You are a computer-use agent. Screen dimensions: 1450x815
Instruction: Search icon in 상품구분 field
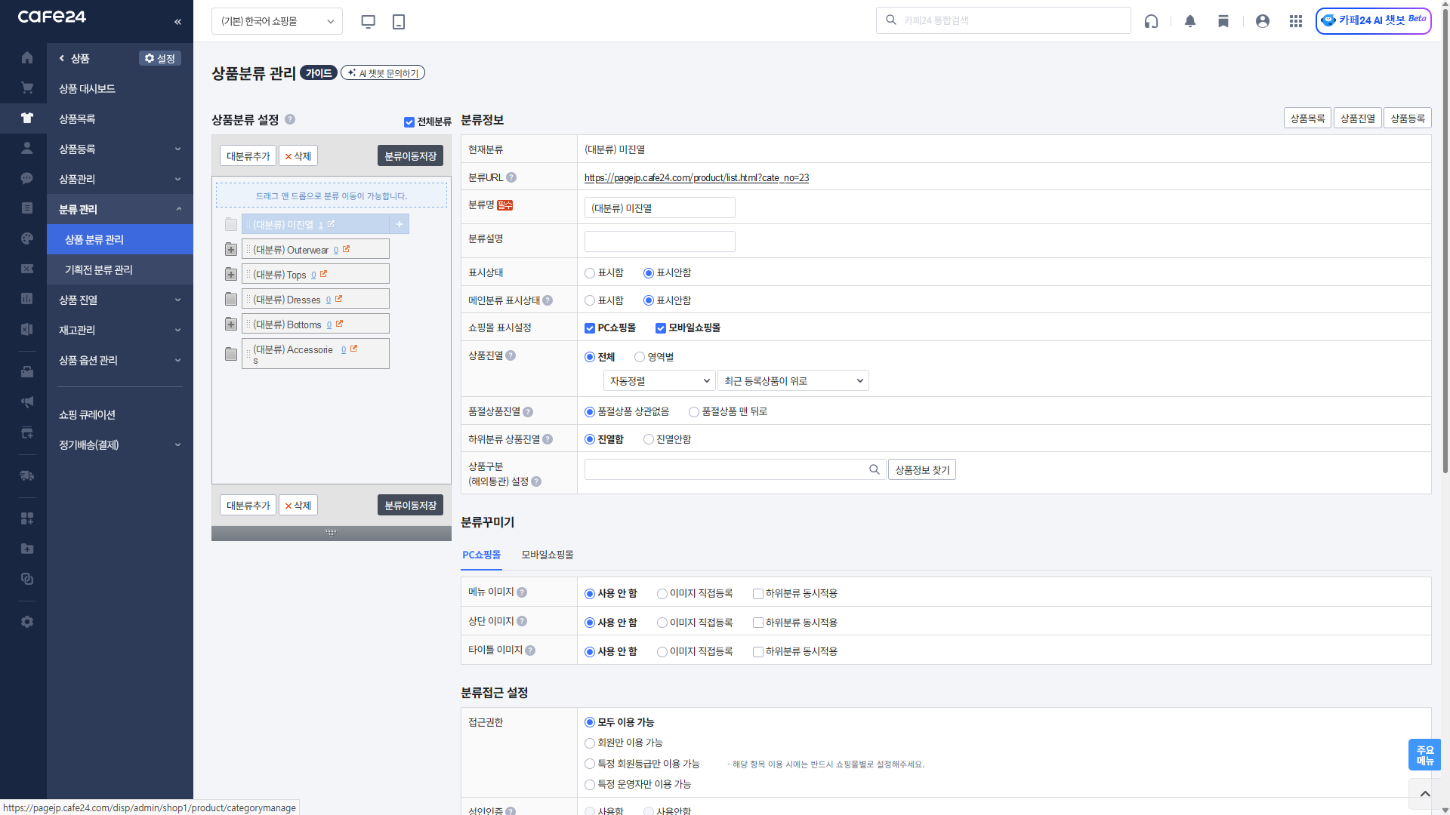click(874, 469)
